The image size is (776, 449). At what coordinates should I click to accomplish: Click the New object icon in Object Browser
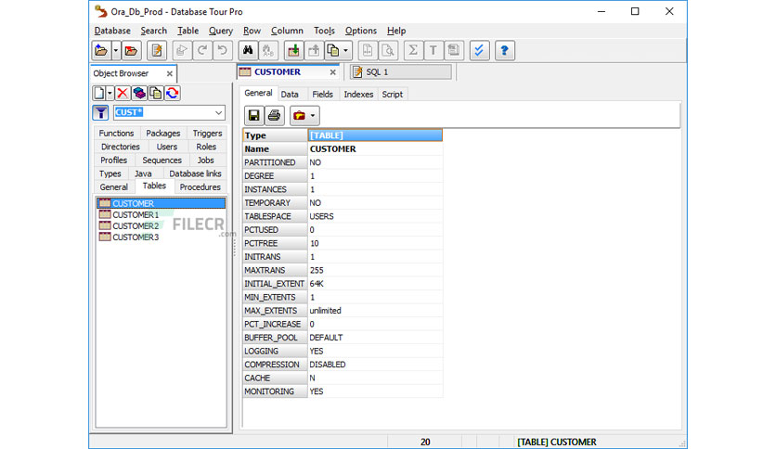pyautogui.click(x=99, y=93)
